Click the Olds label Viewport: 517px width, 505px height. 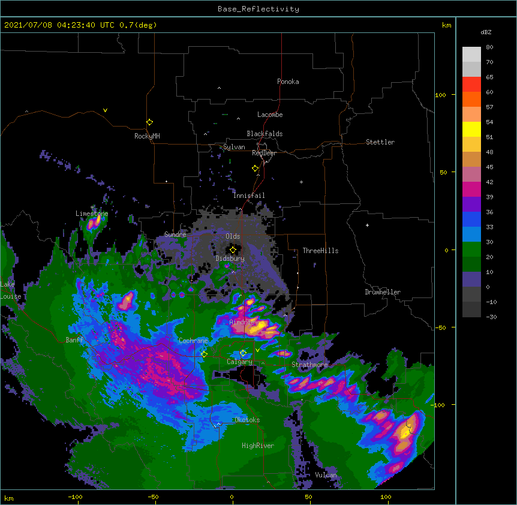coord(233,236)
